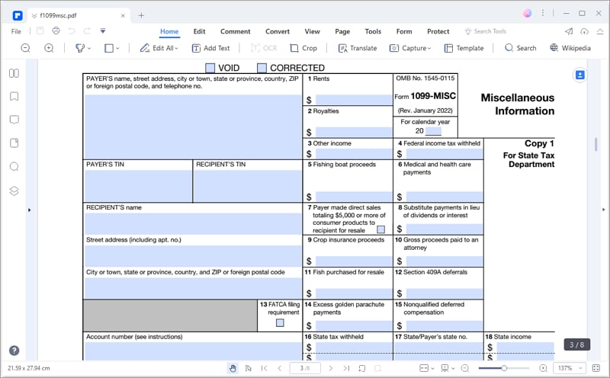Go to the first page

[x=264, y=368]
